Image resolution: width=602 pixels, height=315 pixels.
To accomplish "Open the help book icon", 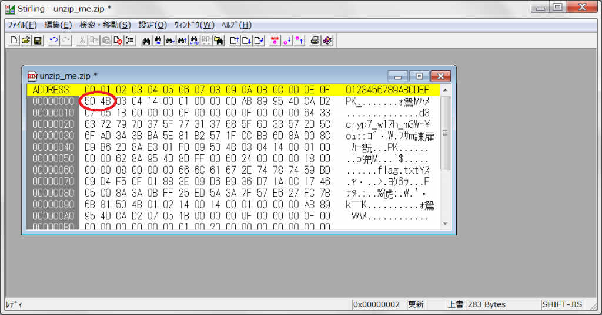I will coord(327,40).
